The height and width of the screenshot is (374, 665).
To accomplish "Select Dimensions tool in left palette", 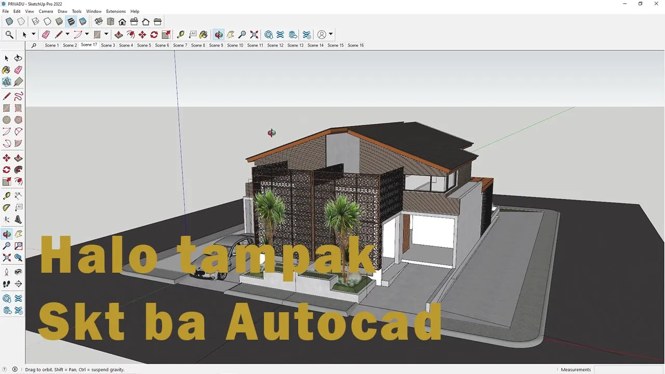I will (18, 196).
